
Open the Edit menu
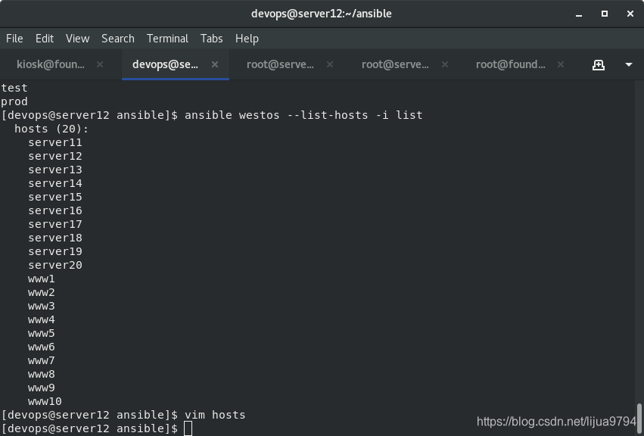point(45,39)
